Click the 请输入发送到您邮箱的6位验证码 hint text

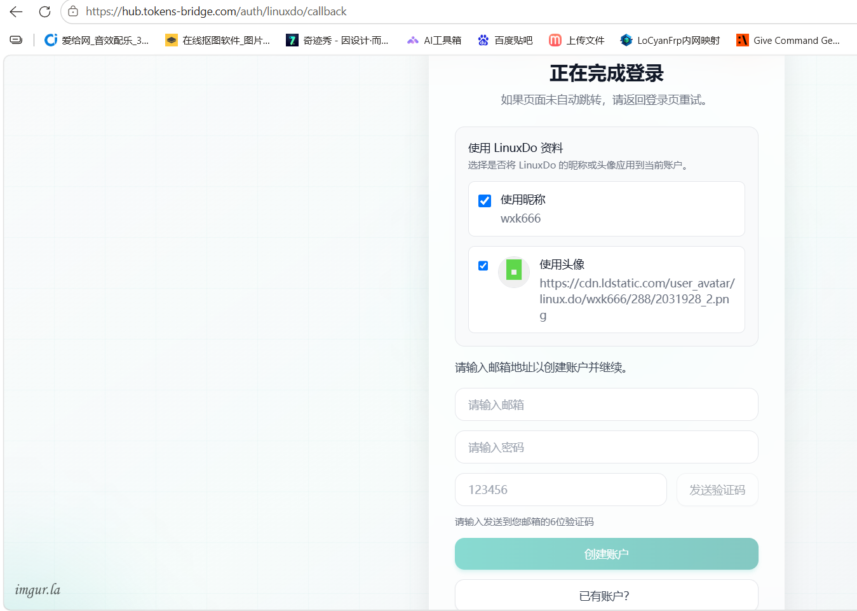click(x=524, y=522)
